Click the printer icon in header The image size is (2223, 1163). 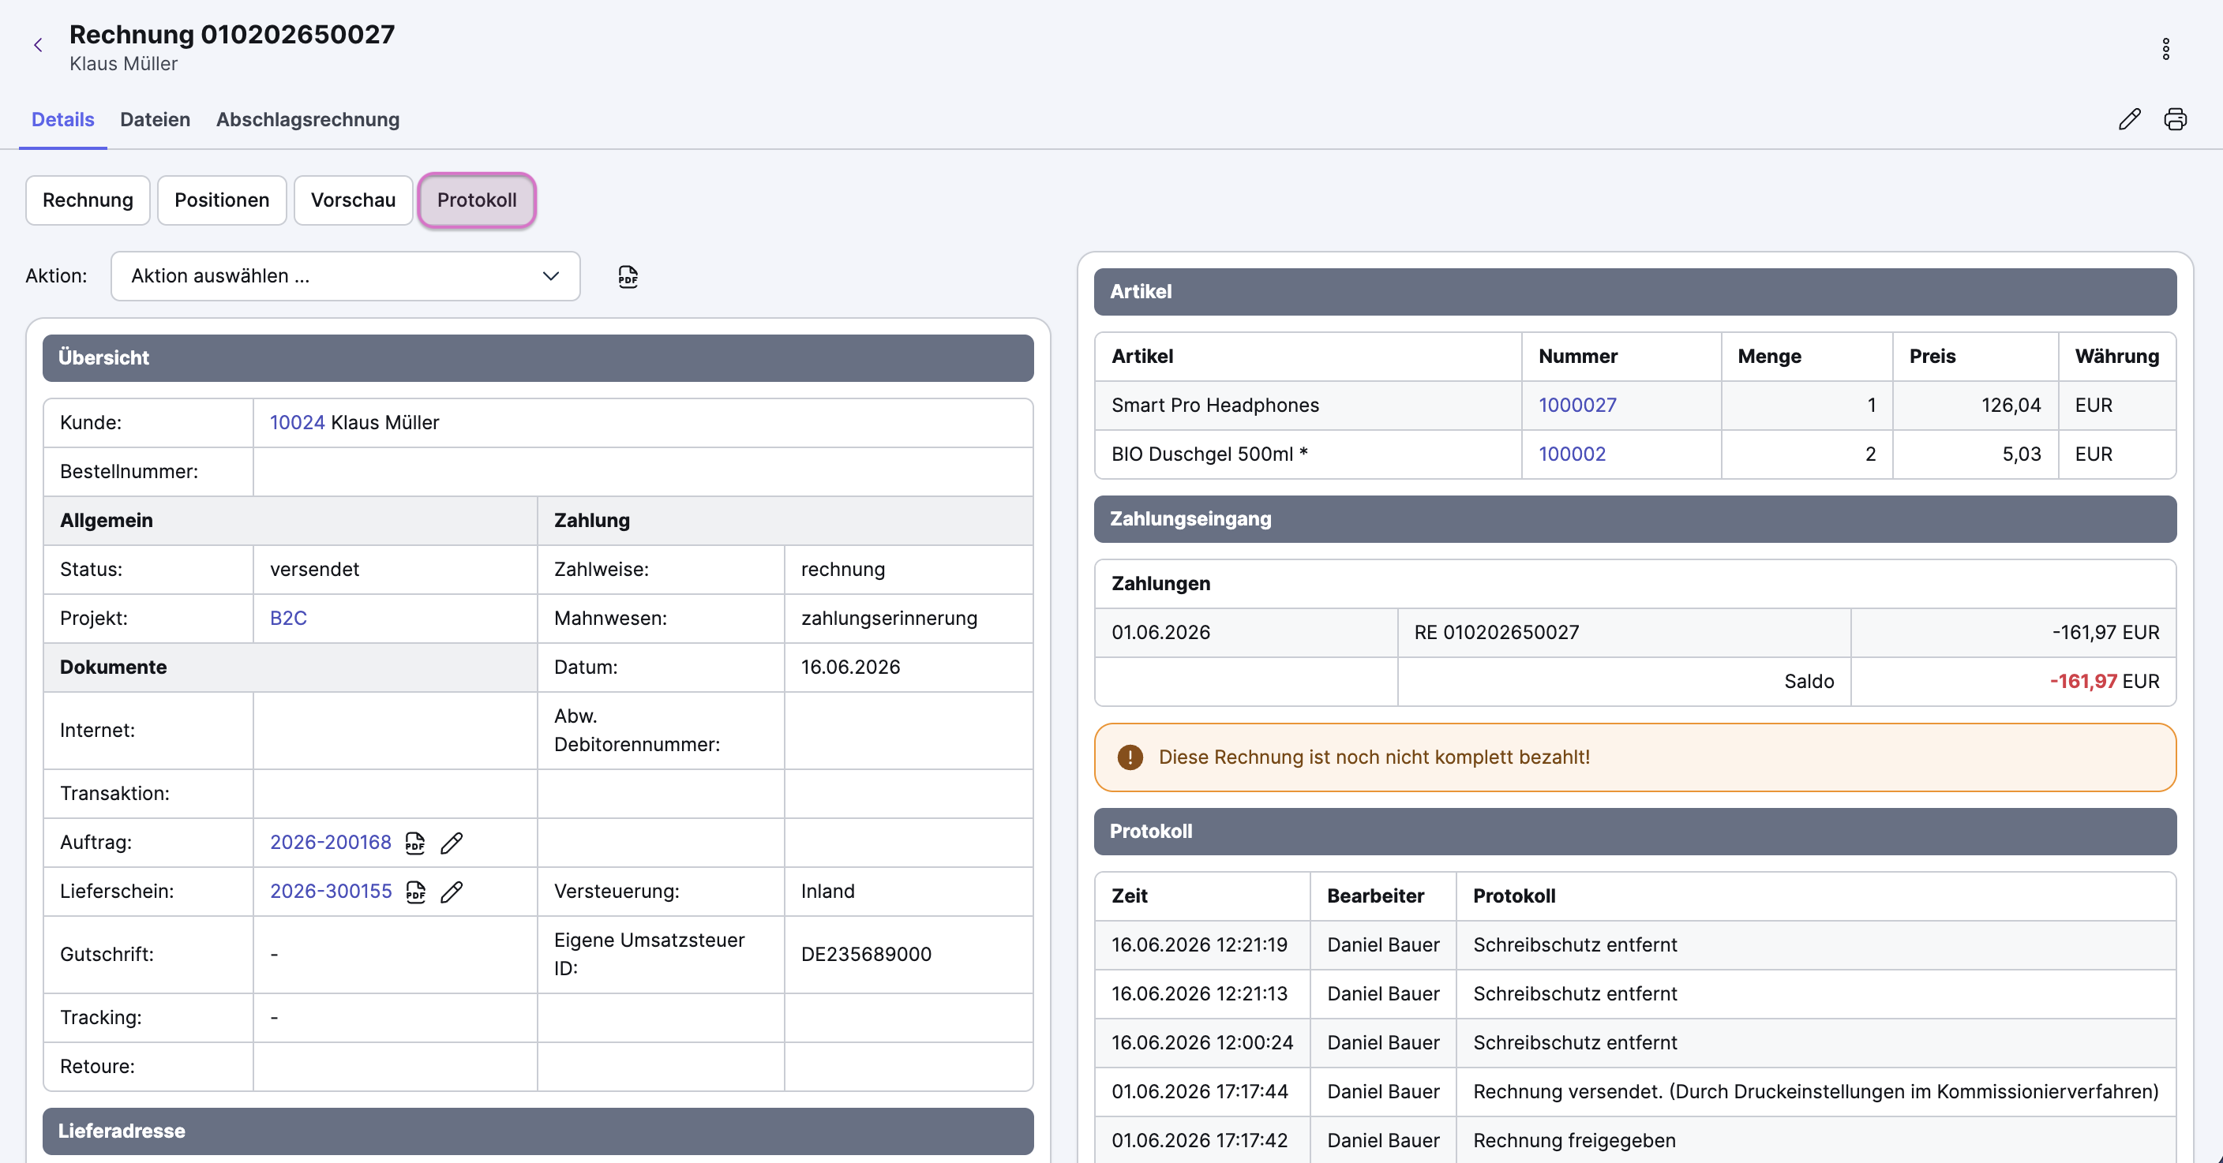click(2175, 119)
